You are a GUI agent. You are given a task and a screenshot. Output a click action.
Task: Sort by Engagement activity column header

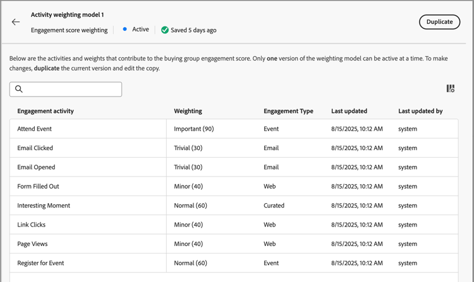pyautogui.click(x=46, y=111)
